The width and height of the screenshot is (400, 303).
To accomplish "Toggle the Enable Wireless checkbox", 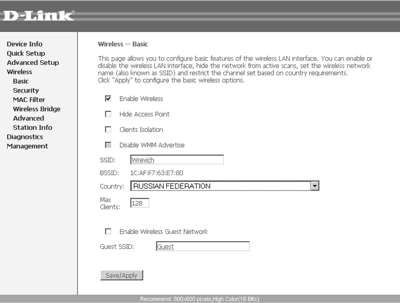I will (108, 99).
